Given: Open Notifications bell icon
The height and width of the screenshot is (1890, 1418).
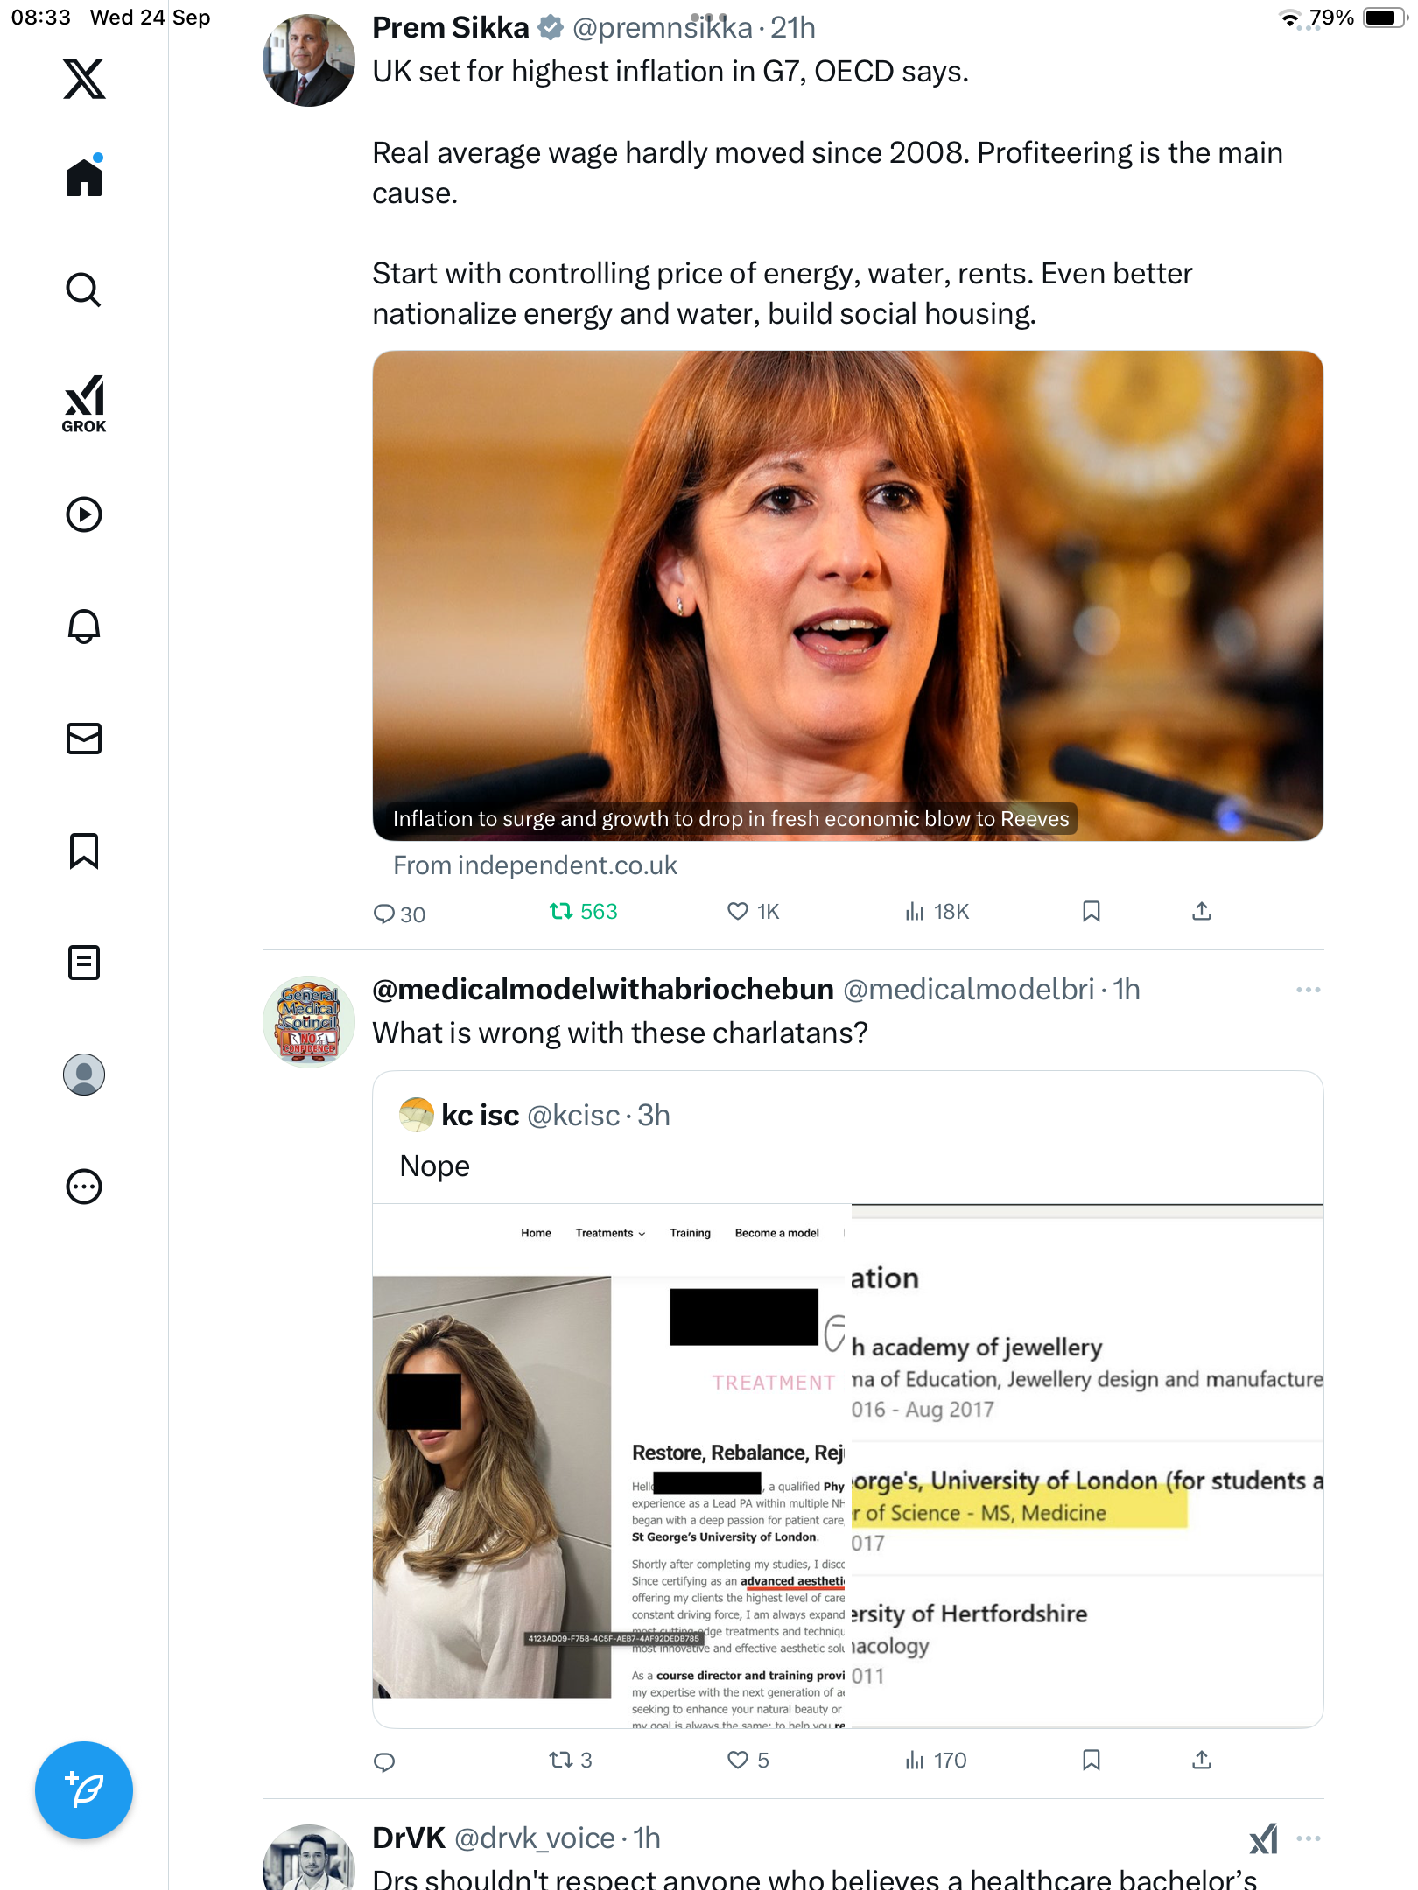Looking at the screenshot, I should (x=84, y=626).
